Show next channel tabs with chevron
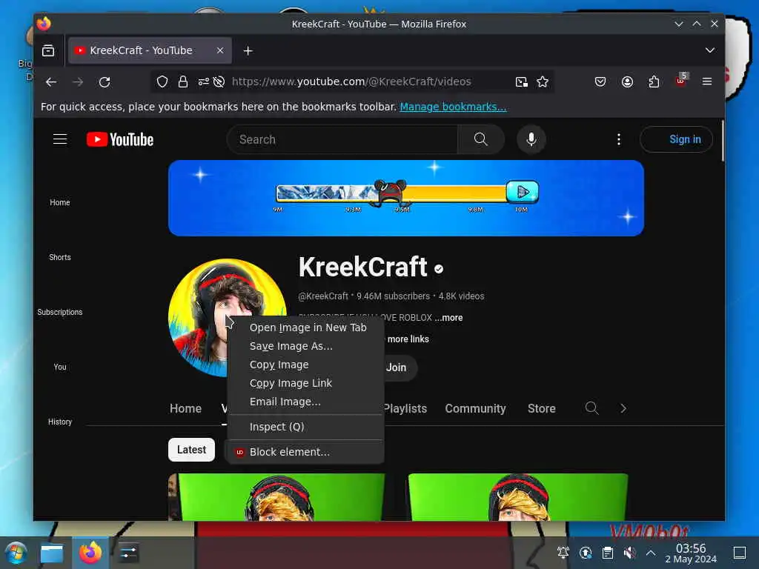Screen dimensions: 759x569 coord(623,408)
